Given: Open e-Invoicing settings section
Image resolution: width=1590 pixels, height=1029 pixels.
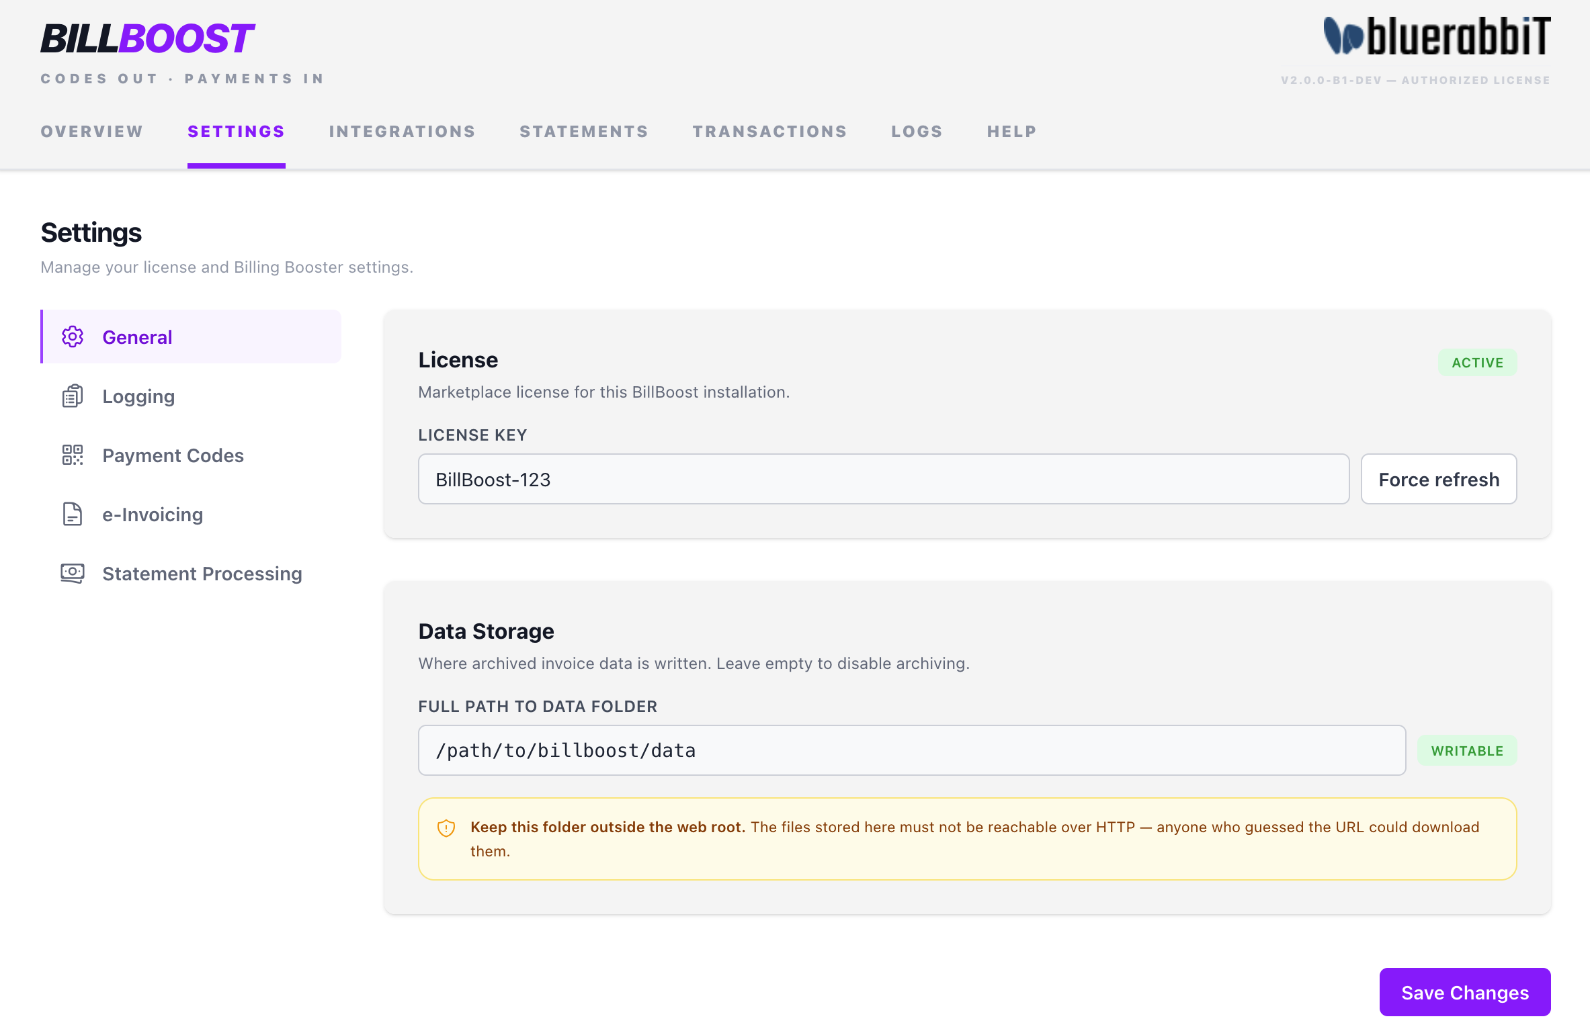Looking at the screenshot, I should (191, 514).
